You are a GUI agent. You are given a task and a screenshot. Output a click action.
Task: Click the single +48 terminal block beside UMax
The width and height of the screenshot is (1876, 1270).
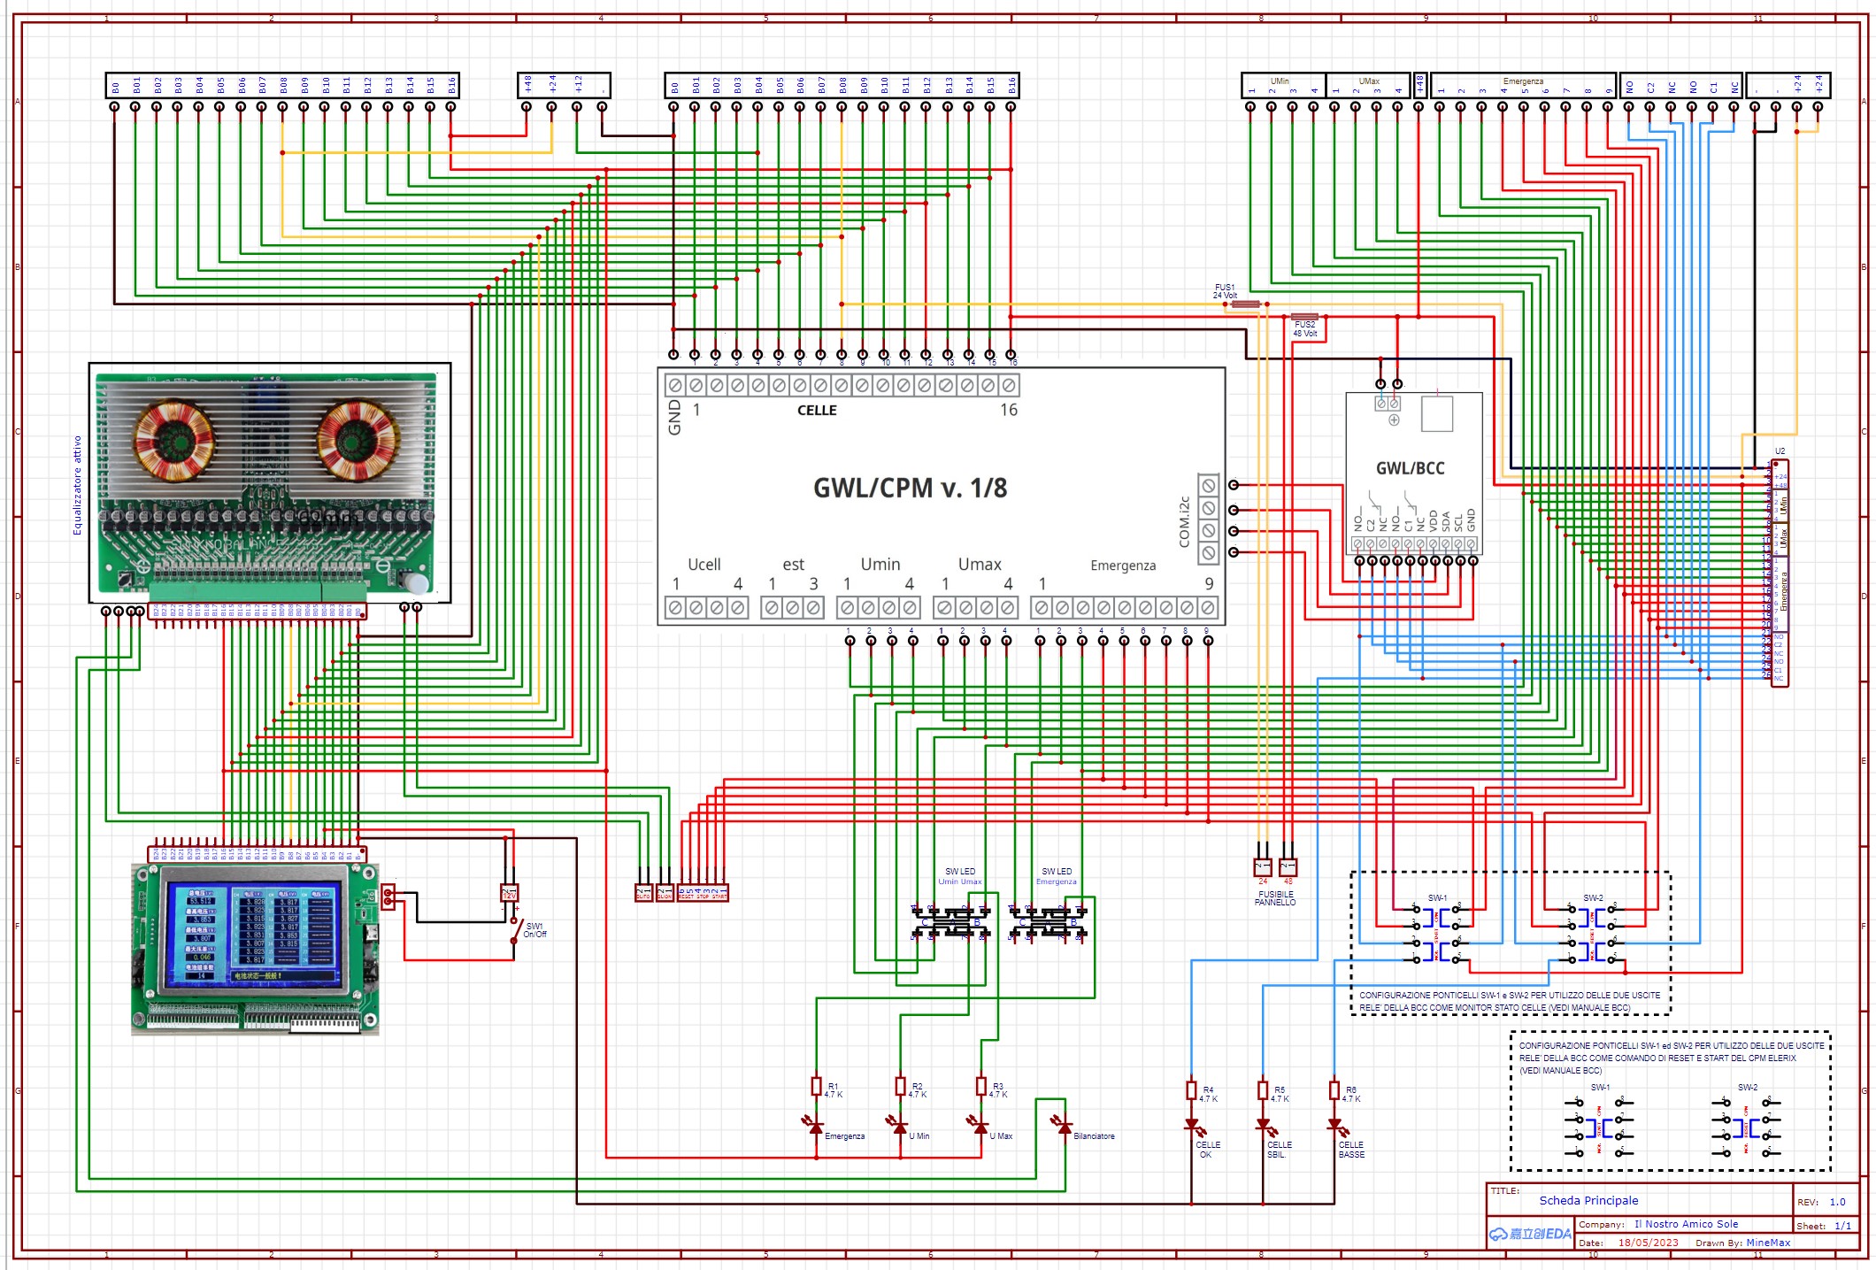[1419, 85]
